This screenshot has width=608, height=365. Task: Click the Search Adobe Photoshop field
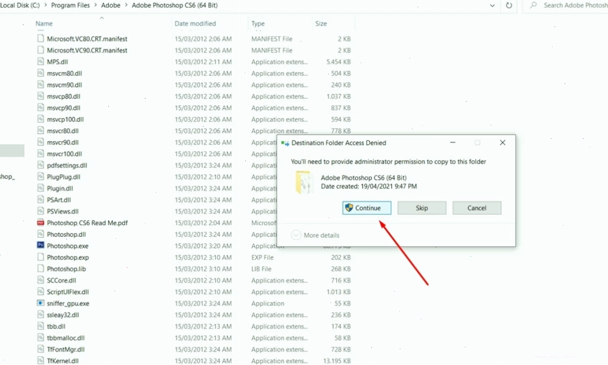tap(566, 6)
